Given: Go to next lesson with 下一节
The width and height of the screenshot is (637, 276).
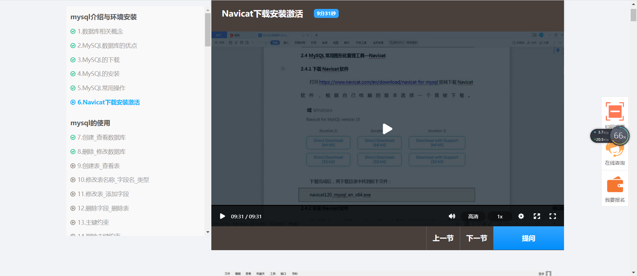Looking at the screenshot, I should click(x=477, y=238).
